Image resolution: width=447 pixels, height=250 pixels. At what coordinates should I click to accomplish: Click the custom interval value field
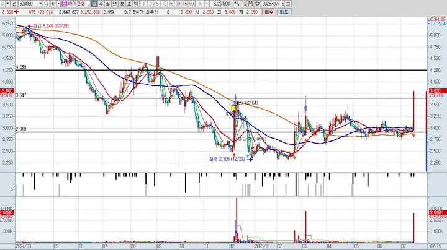(200, 4)
